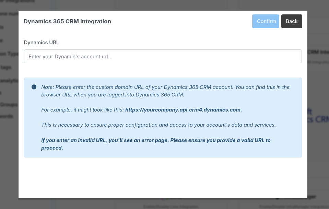Viewport: 329px width, 209px height.
Task: Open the Integrations item atop the sidebar
Action: [x=17, y=1]
